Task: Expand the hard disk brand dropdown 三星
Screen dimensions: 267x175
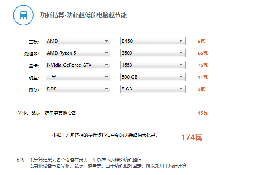Action: point(78,77)
